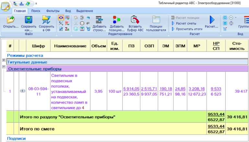Viewport: 249px width, 142px height.
Task: Click Сохранить как... floppy disk button
Action: pyautogui.click(x=29, y=24)
